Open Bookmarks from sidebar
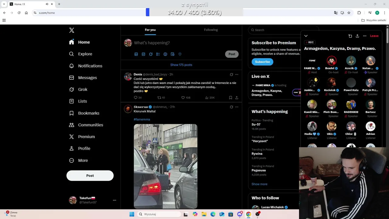 tap(84, 113)
